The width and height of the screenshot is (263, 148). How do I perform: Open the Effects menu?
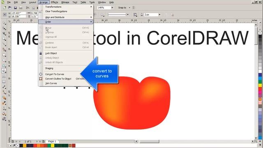pos(54,2)
